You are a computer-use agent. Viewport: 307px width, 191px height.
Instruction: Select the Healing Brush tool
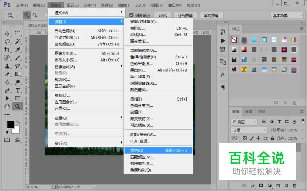(x=7, y=58)
